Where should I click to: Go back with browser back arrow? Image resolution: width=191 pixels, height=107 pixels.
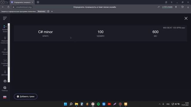3,7
